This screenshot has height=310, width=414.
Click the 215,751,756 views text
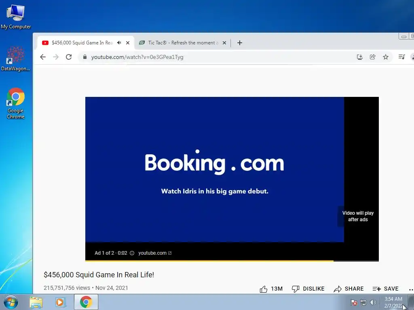[67, 288]
